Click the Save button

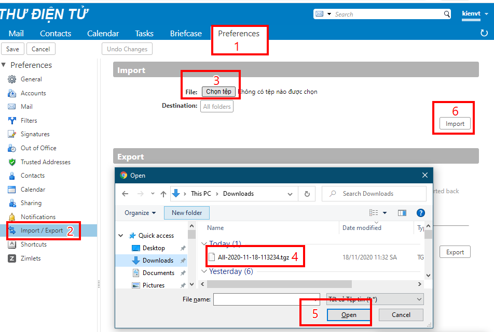[12, 49]
